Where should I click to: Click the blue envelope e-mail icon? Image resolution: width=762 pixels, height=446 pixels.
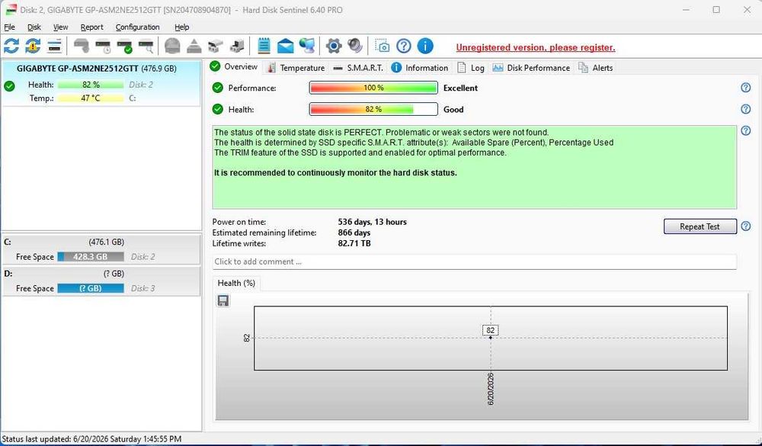tap(285, 47)
